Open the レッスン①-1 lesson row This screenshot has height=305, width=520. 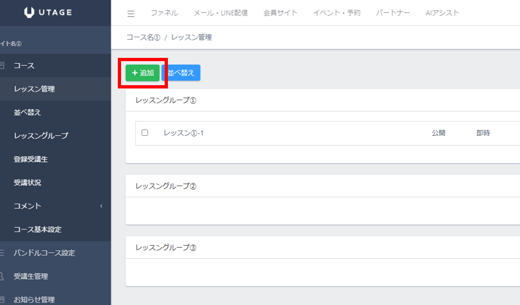point(184,133)
